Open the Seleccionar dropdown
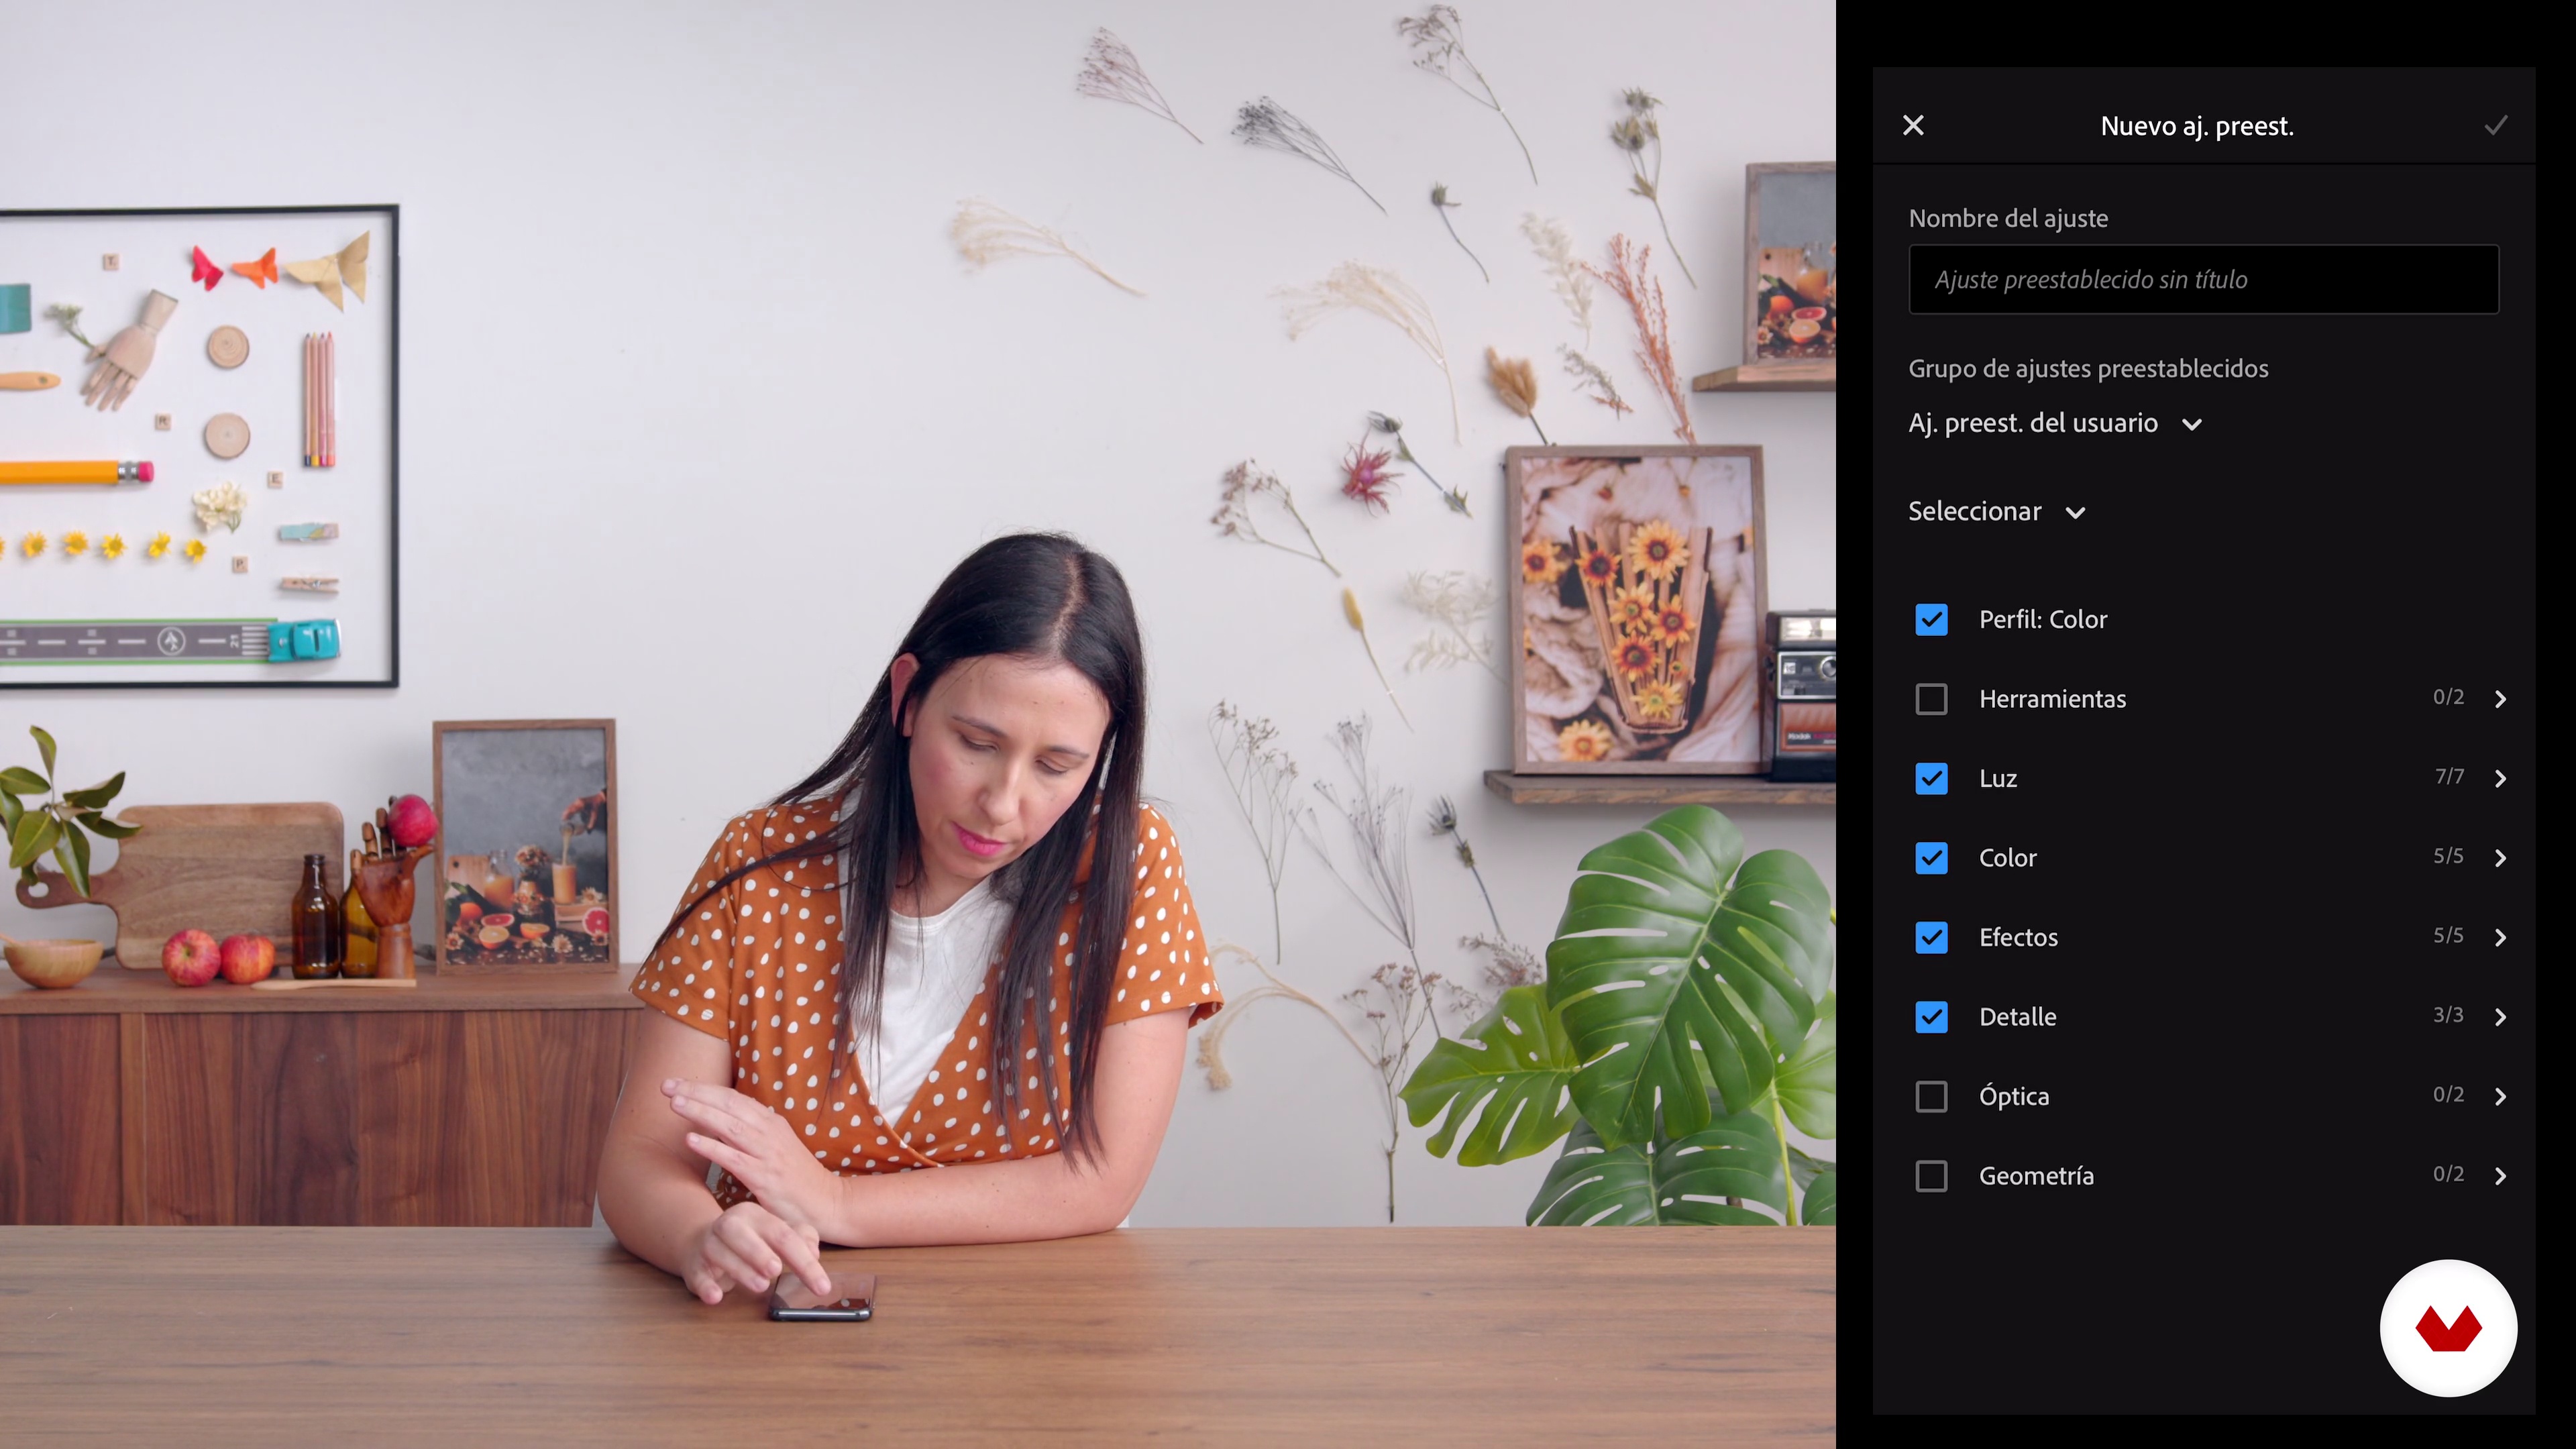Screen dimensions: 2576x1449 [x=1997, y=512]
